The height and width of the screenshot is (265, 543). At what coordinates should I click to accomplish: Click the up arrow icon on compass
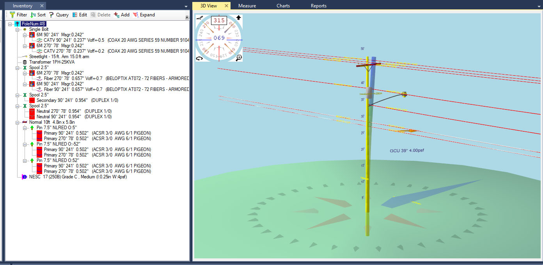(238, 18)
